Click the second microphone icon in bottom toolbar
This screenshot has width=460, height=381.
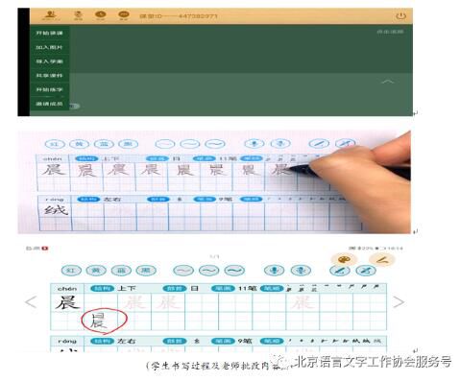pyautogui.click(x=301, y=271)
